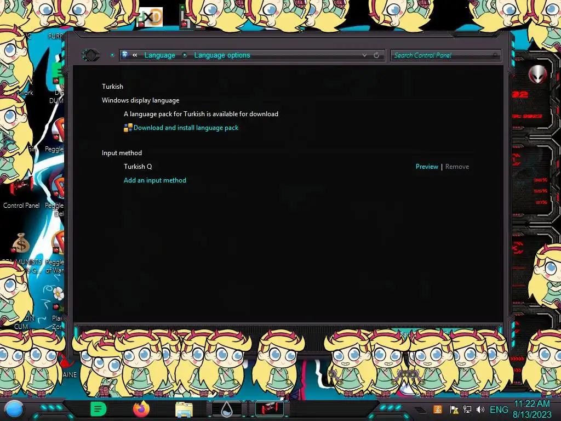
Task: Click the Start orb button
Action: pos(14,409)
